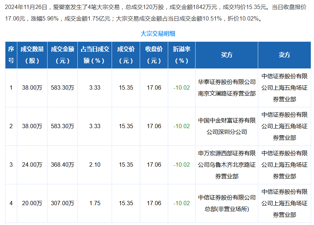Click 17.06 closing price in row 1
Image resolution: width=314 pixels, height=225 pixels.
coord(154,88)
